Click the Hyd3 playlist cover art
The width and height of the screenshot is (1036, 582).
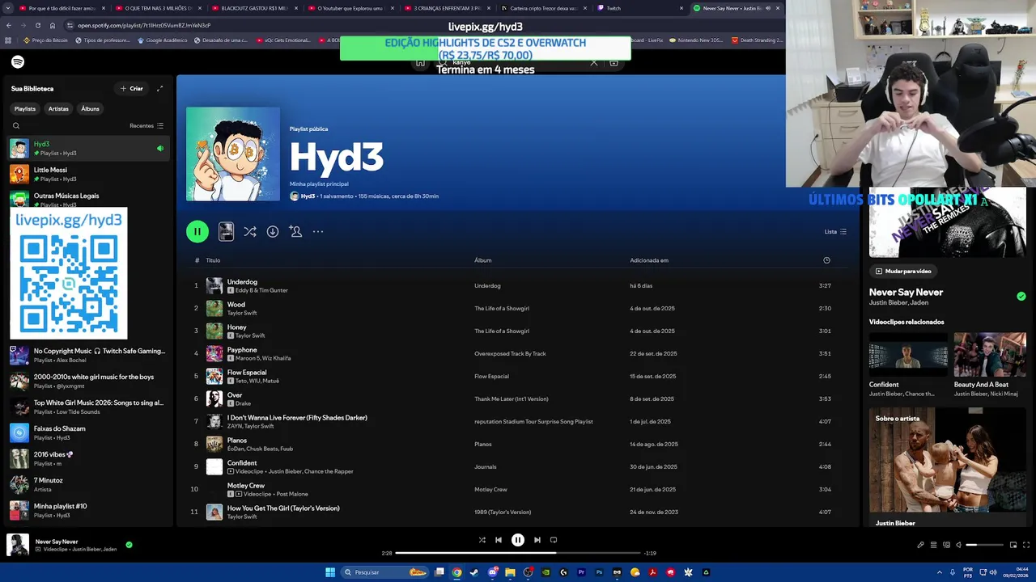point(233,154)
